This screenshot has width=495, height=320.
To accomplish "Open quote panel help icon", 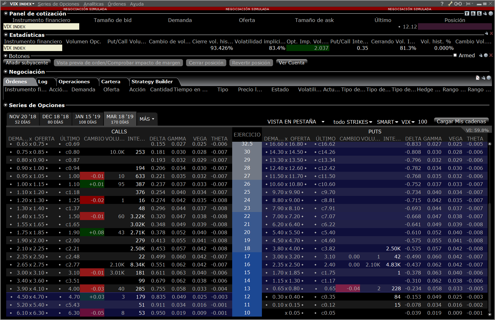I will point(491,13).
